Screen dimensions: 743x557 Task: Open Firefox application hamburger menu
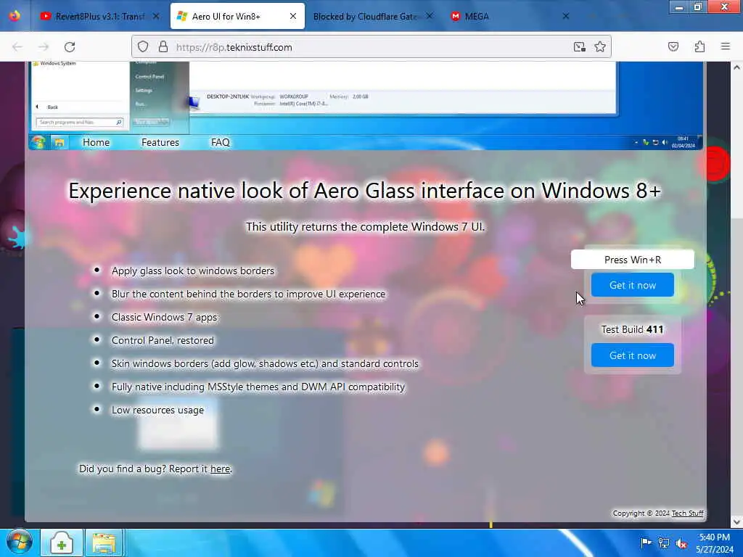726,47
